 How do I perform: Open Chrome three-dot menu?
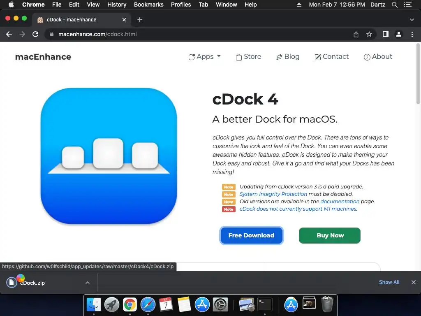412,34
